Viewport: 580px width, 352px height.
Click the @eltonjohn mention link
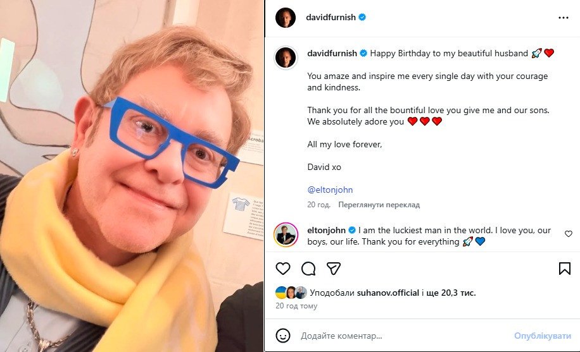(330, 190)
